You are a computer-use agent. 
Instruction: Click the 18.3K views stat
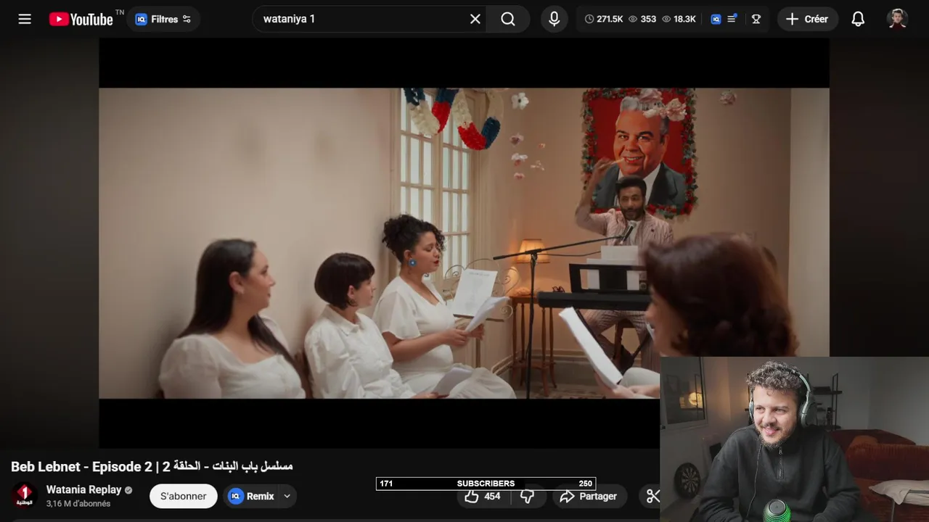click(x=678, y=19)
